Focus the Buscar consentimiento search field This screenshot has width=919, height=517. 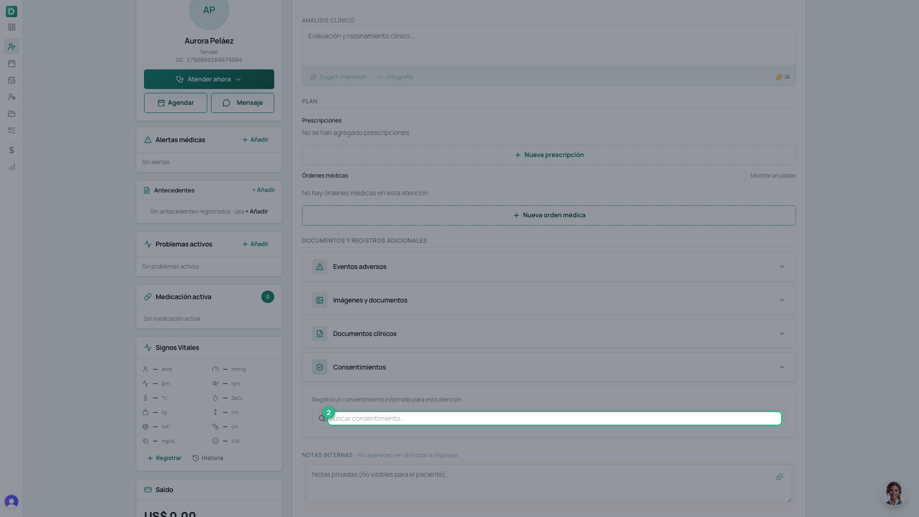[x=554, y=418]
